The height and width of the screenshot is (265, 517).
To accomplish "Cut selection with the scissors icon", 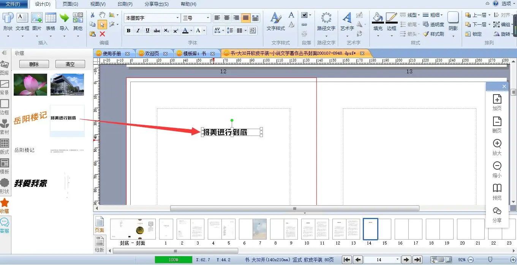I will [x=92, y=15].
